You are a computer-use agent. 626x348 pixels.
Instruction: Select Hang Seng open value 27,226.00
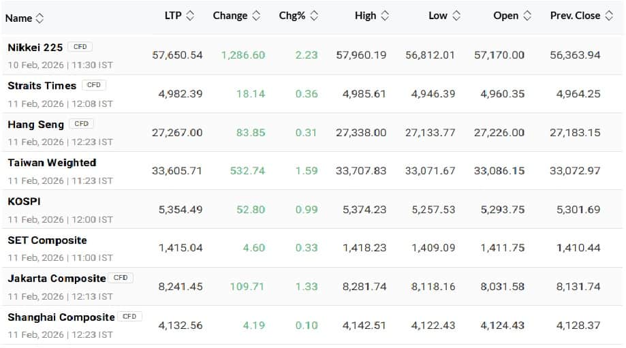[499, 133]
